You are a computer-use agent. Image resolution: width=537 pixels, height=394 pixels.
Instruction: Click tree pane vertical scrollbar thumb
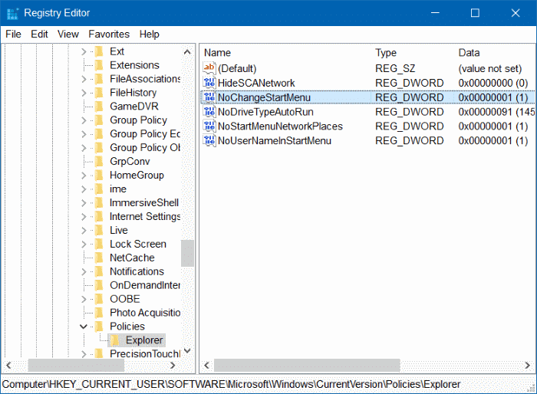point(187,253)
